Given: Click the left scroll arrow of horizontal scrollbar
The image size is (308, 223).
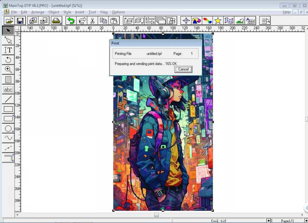Looking at the screenshot, I should [x=18, y=215].
